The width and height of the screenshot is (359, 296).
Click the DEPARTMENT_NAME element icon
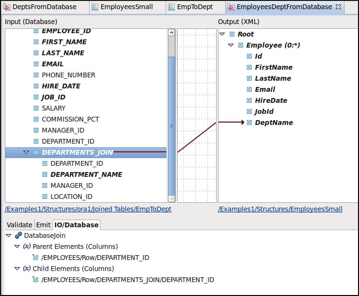click(45, 174)
